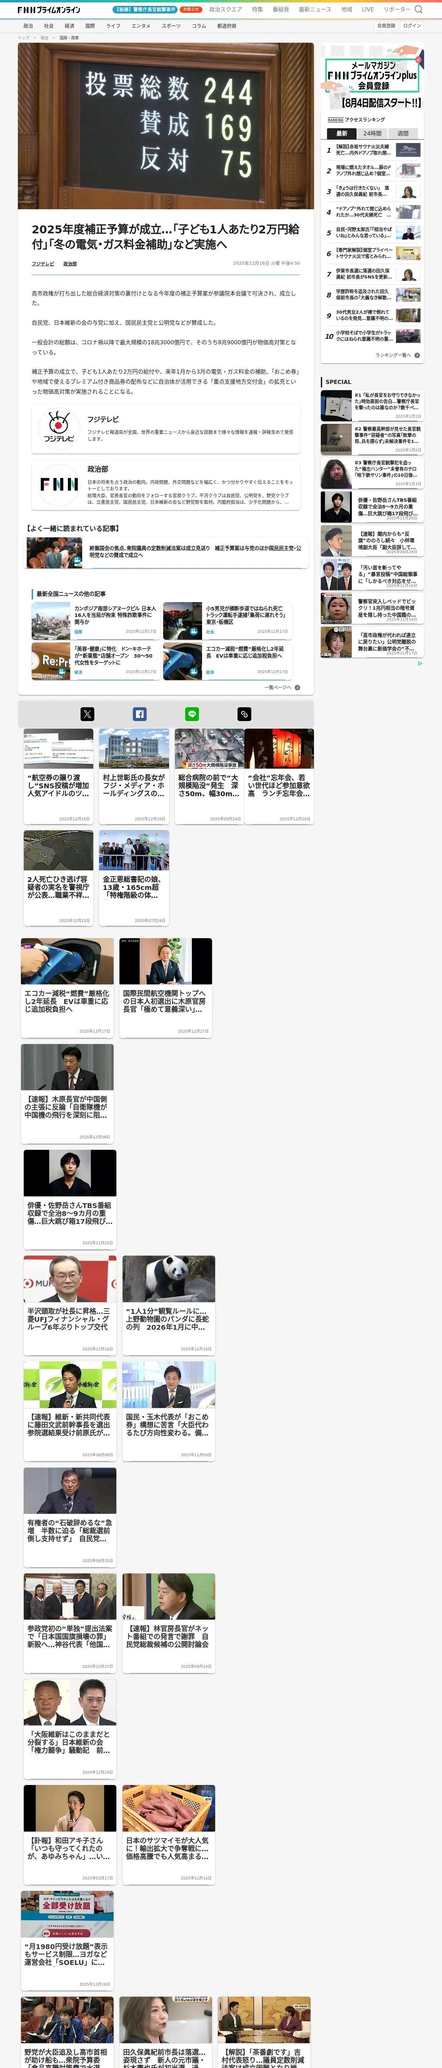Open 総合病院の前で大規模陥没 article card
Screen dimensions: 442x2068
[x=209, y=775]
